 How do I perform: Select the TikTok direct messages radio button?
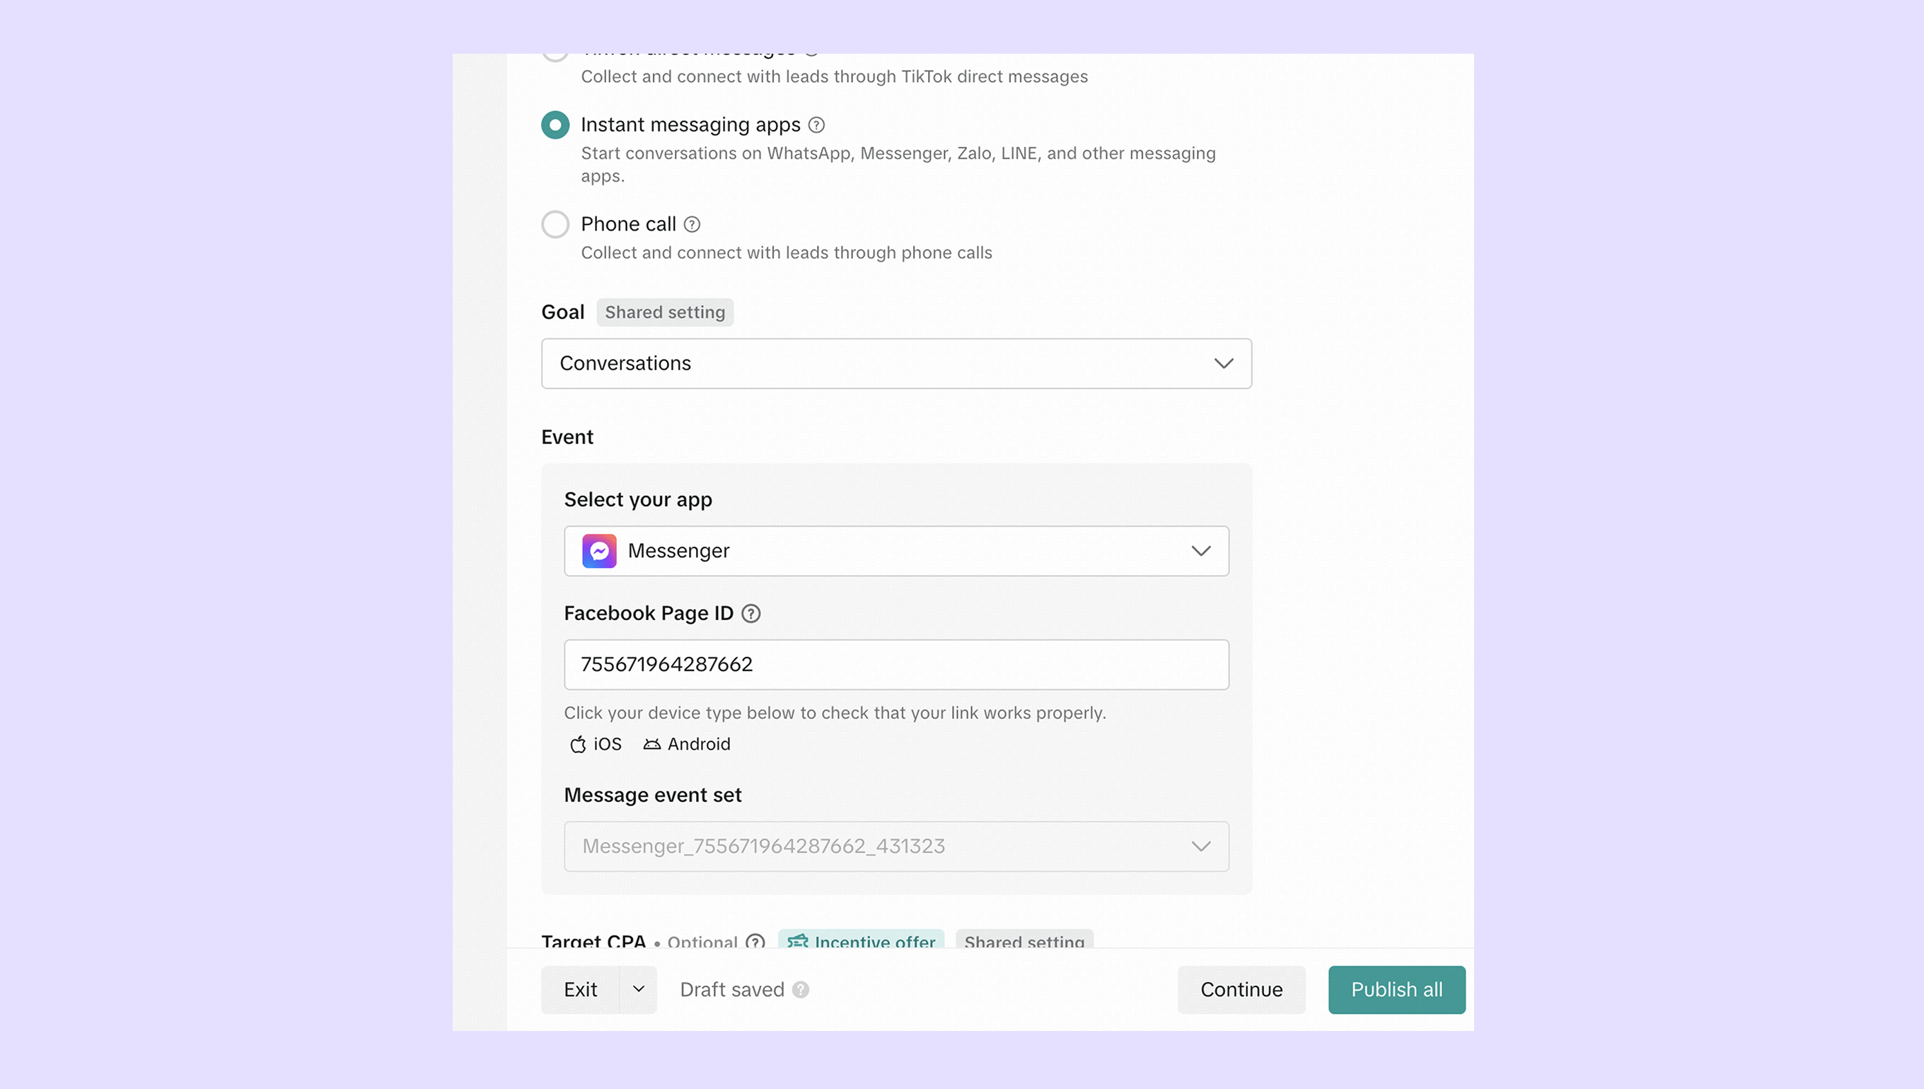pos(555,55)
